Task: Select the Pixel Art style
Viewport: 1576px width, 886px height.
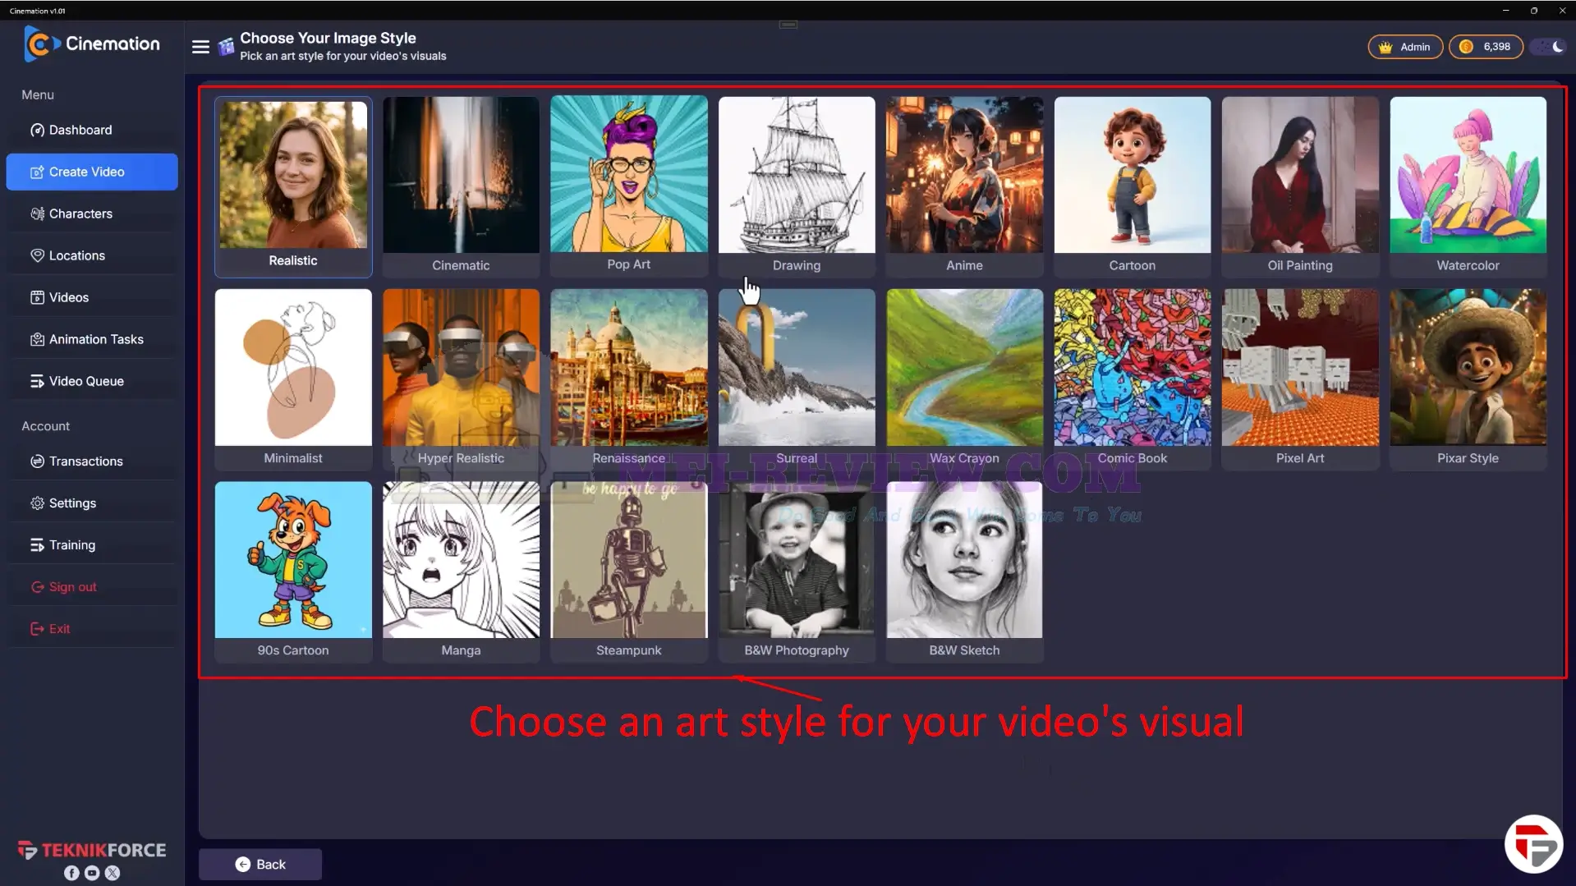Action: [1300, 379]
